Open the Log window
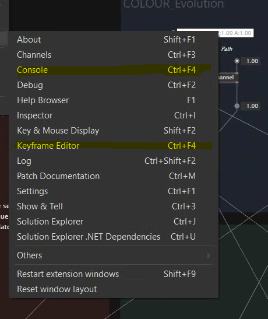The height and width of the screenshot is (319, 268). (x=114, y=161)
